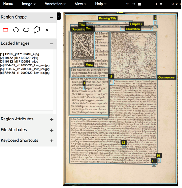Go to next image with right arrow
This screenshot has height=188, width=182.
point(134,4)
